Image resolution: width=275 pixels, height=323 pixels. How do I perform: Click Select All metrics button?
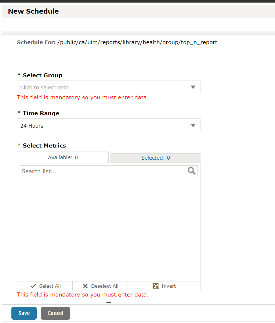point(45,286)
